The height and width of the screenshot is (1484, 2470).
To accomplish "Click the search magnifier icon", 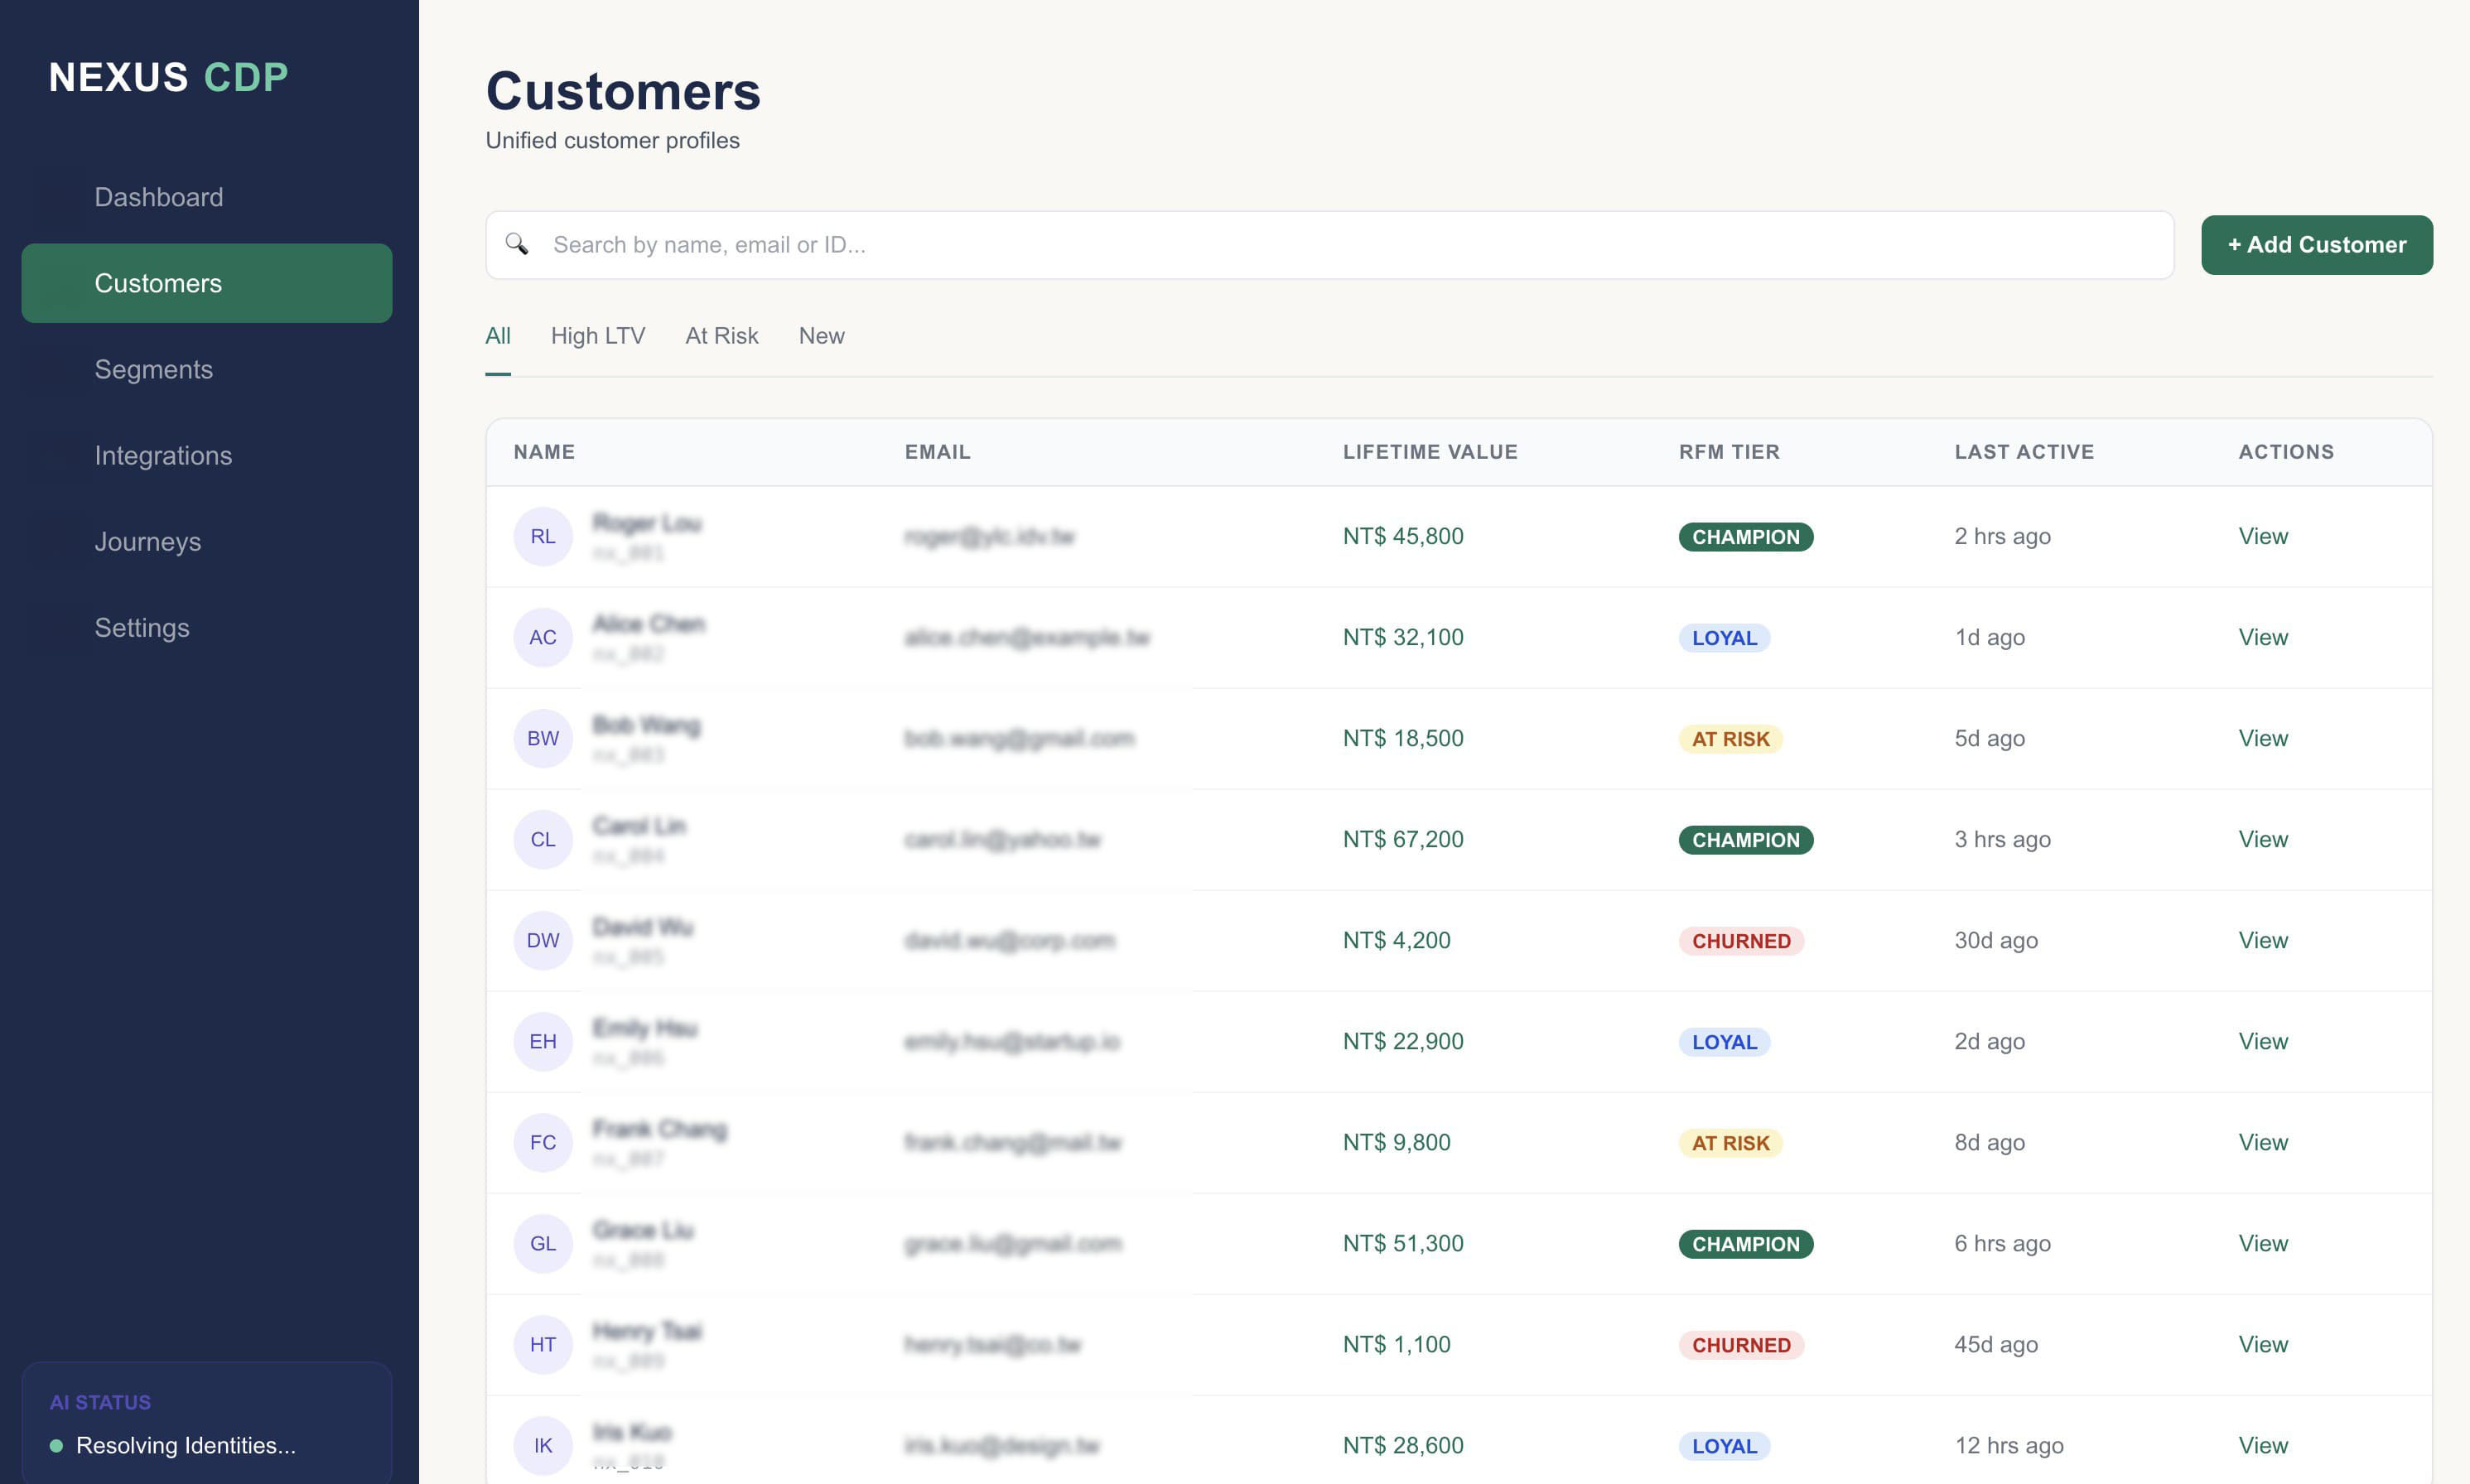I will [516, 244].
